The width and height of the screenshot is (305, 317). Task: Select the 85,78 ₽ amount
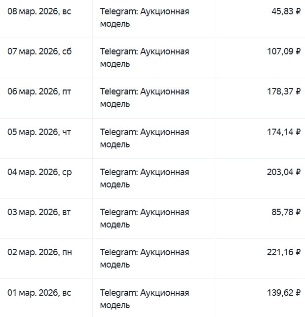pos(286,212)
